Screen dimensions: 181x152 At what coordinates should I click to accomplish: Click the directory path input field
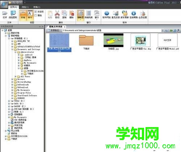click(112, 30)
